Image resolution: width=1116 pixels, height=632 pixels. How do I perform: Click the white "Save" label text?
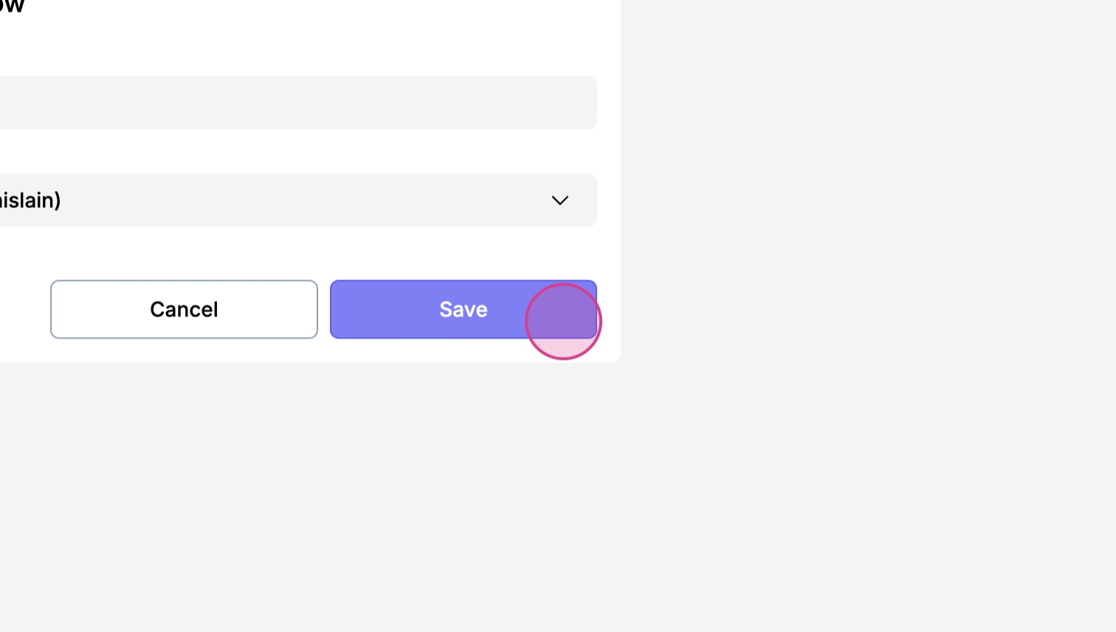(x=463, y=309)
